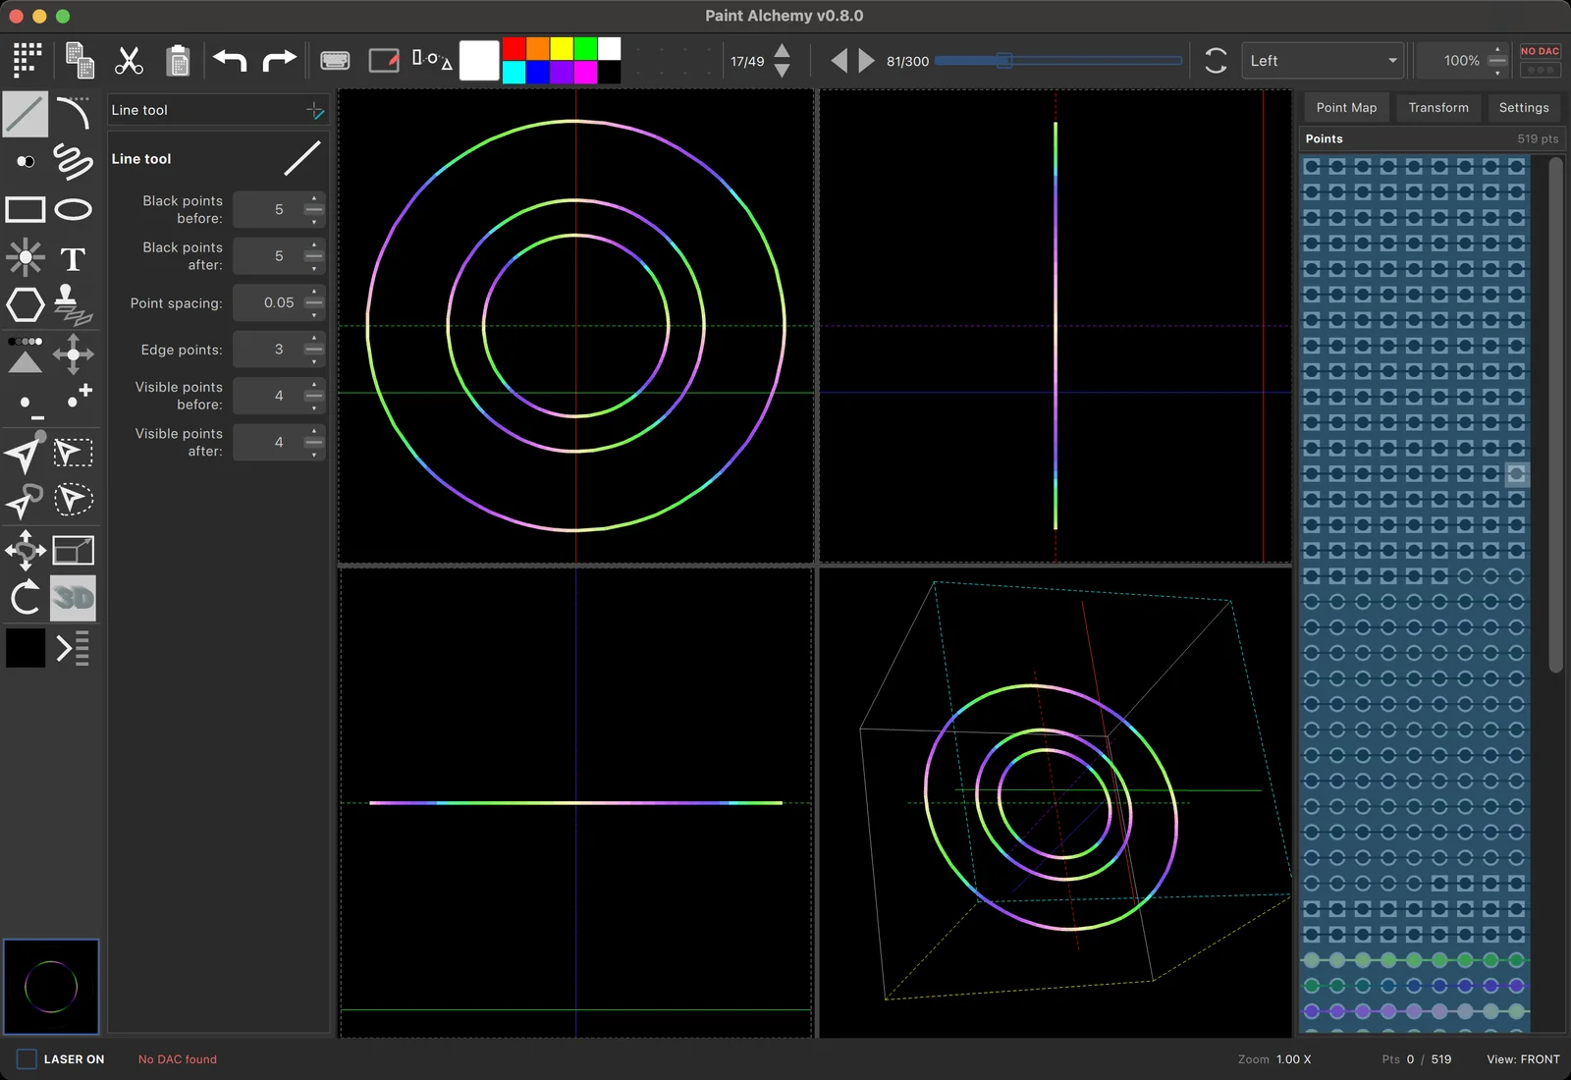1571x1080 pixels.
Task: Go to next frame with right arrow
Action: [866, 61]
